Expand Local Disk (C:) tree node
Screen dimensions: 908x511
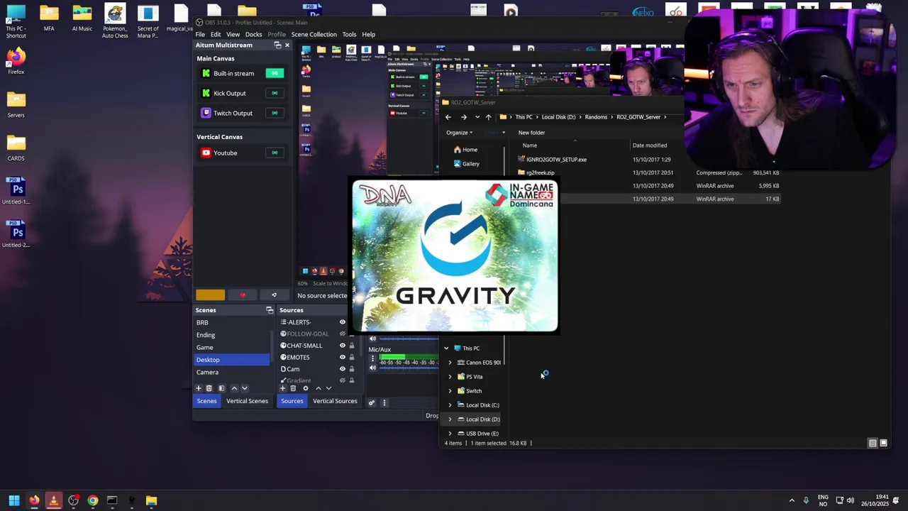point(450,405)
